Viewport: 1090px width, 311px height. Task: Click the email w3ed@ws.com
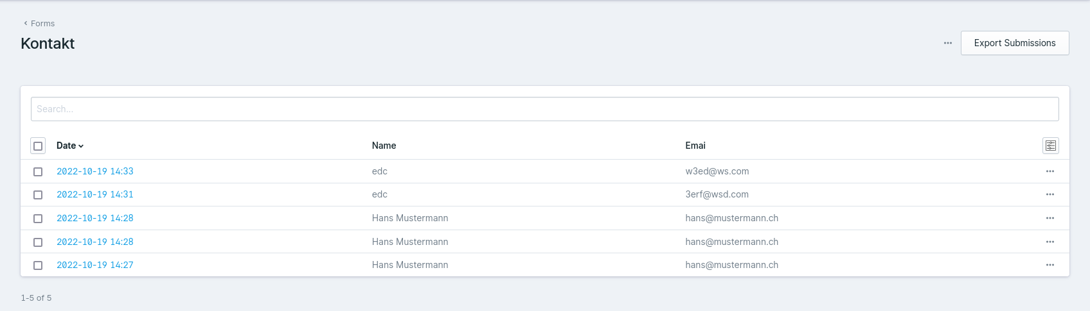coord(717,171)
